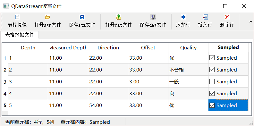Save with 保存stm文件 floppy disk icon

tap(82, 17)
